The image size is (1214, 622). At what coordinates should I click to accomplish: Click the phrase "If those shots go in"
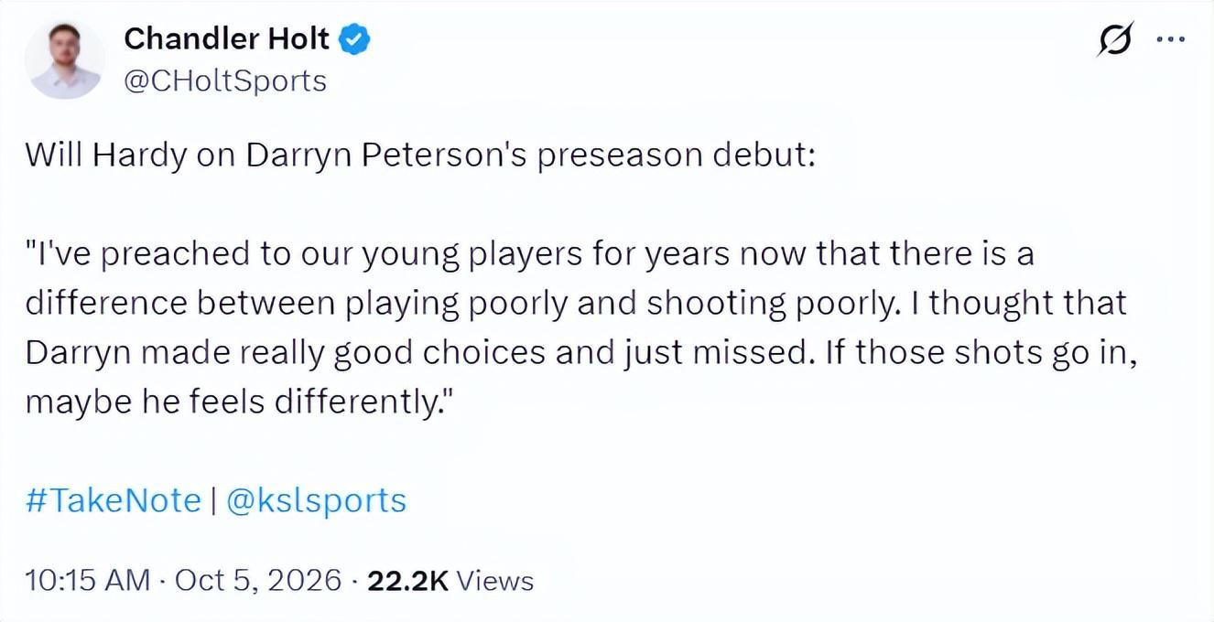[981, 353]
